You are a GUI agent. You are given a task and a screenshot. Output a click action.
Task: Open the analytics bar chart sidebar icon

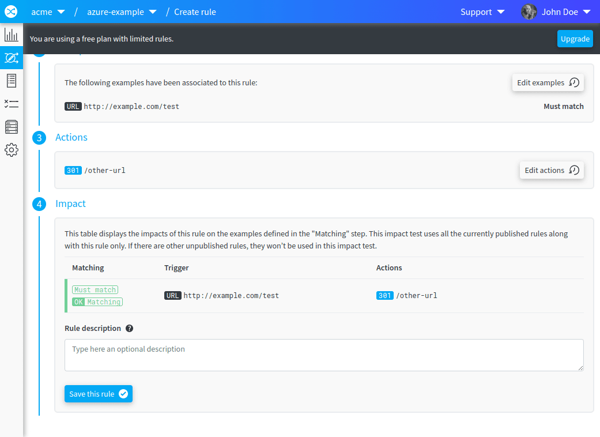(11, 35)
